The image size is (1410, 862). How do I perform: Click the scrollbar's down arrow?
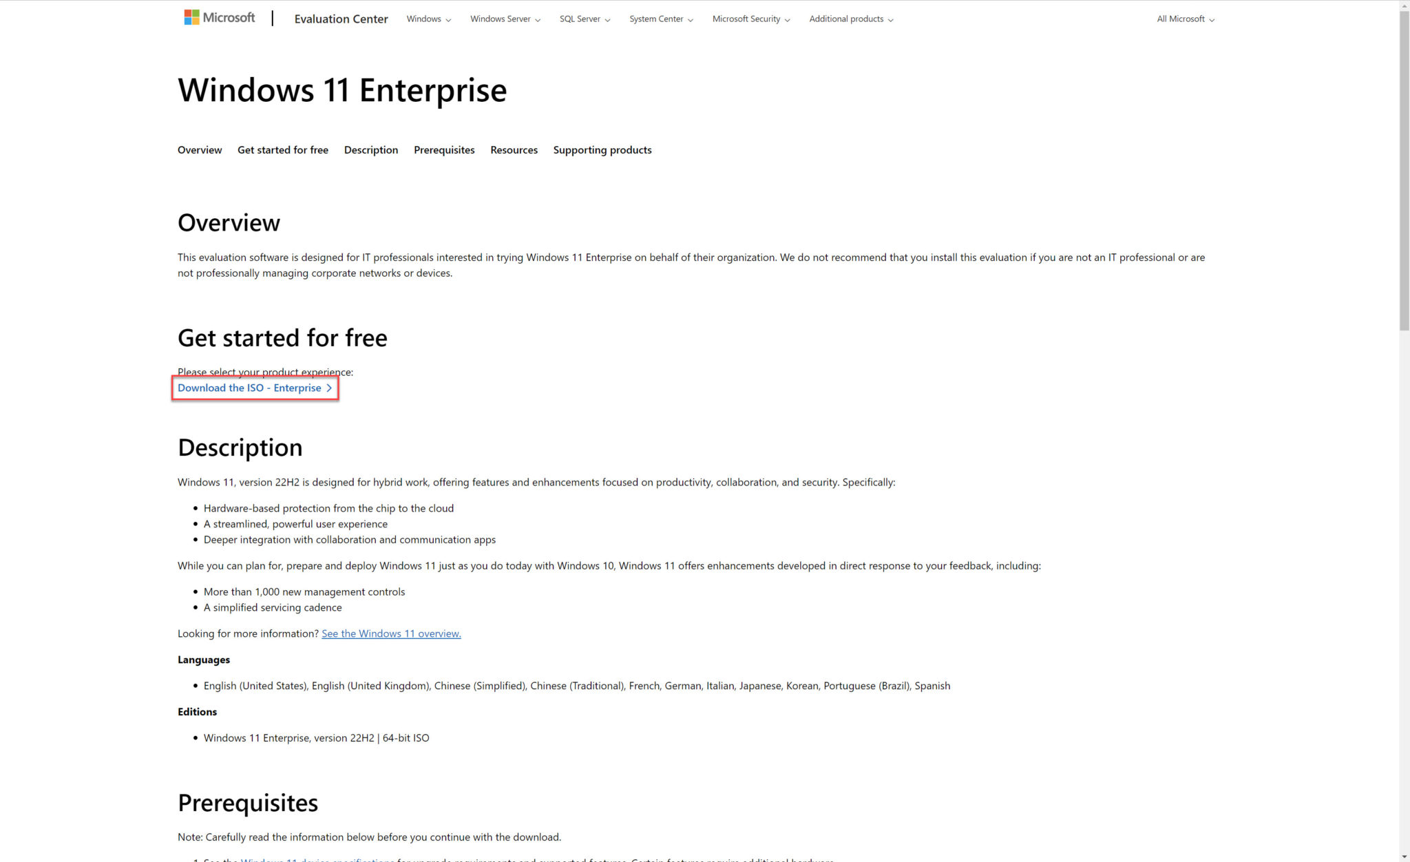(1404, 856)
